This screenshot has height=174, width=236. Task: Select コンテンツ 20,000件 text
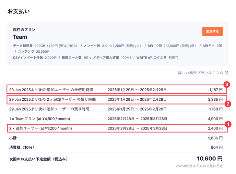pos(34,51)
